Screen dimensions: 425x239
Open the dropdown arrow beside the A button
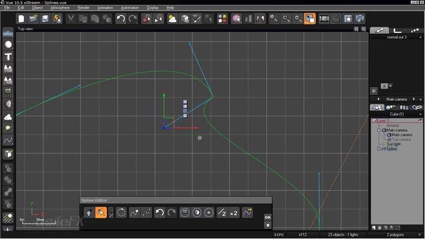click(390, 86)
